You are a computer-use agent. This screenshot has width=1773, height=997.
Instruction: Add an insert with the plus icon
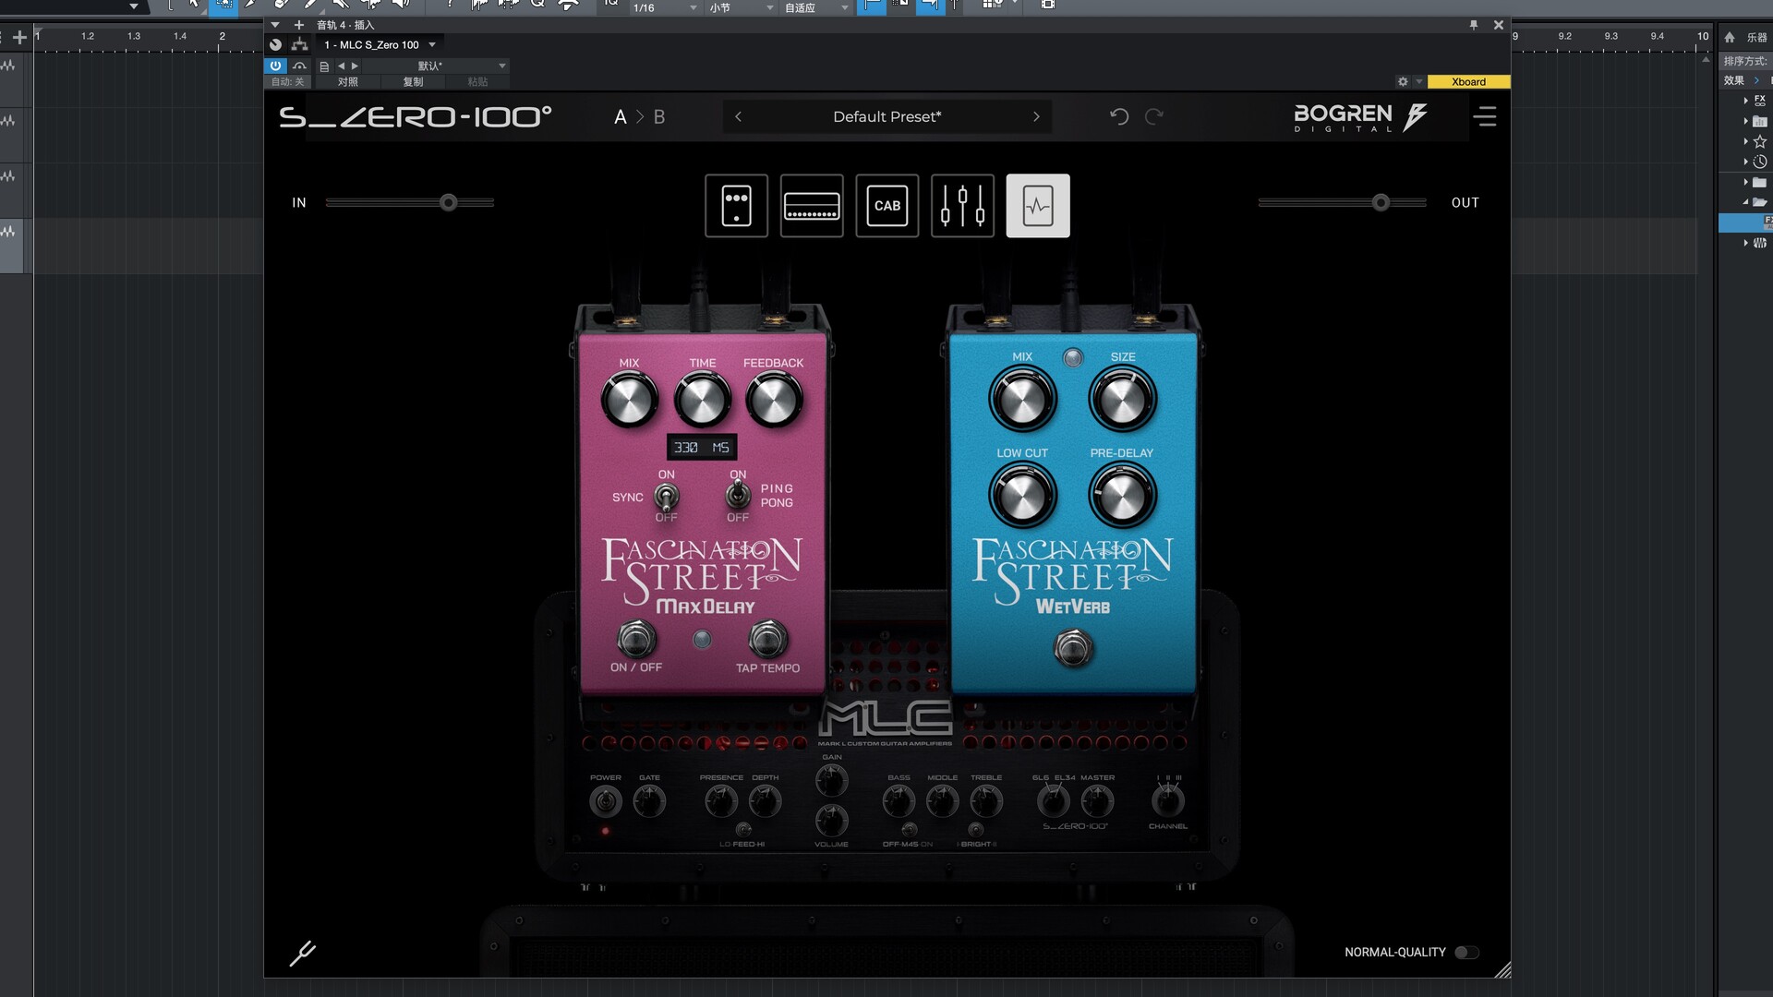pyautogui.click(x=299, y=25)
